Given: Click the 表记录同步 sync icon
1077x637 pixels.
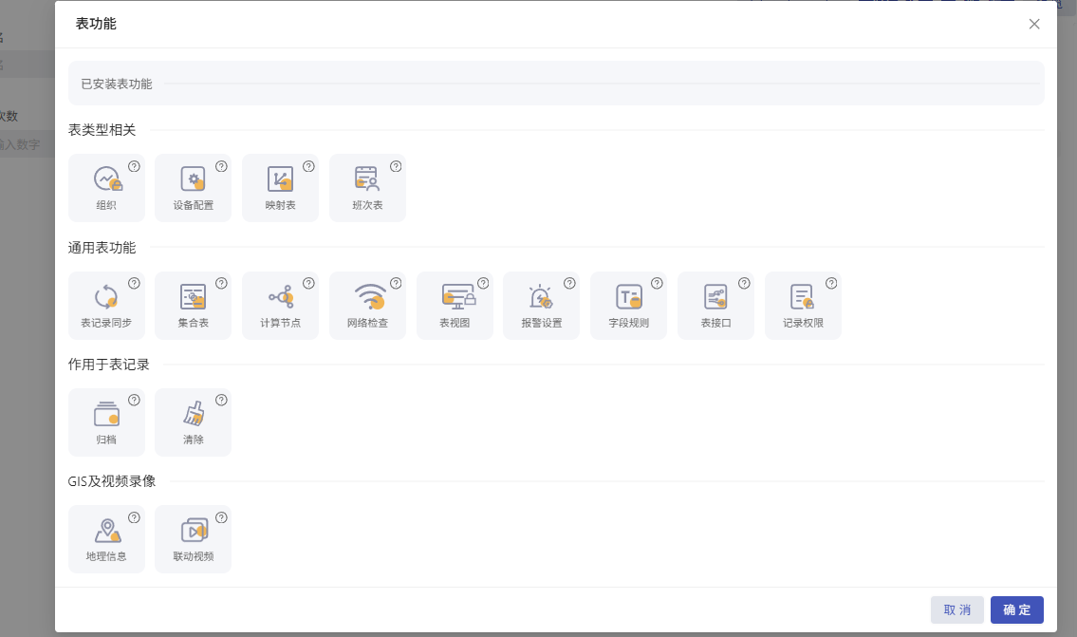Looking at the screenshot, I should 107,297.
